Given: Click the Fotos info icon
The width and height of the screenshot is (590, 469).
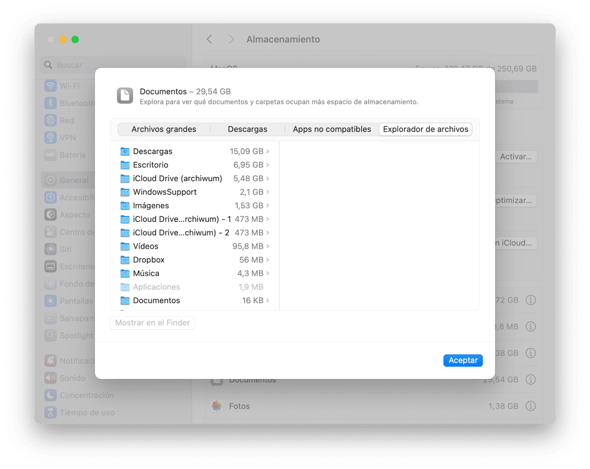Looking at the screenshot, I should click(x=531, y=406).
